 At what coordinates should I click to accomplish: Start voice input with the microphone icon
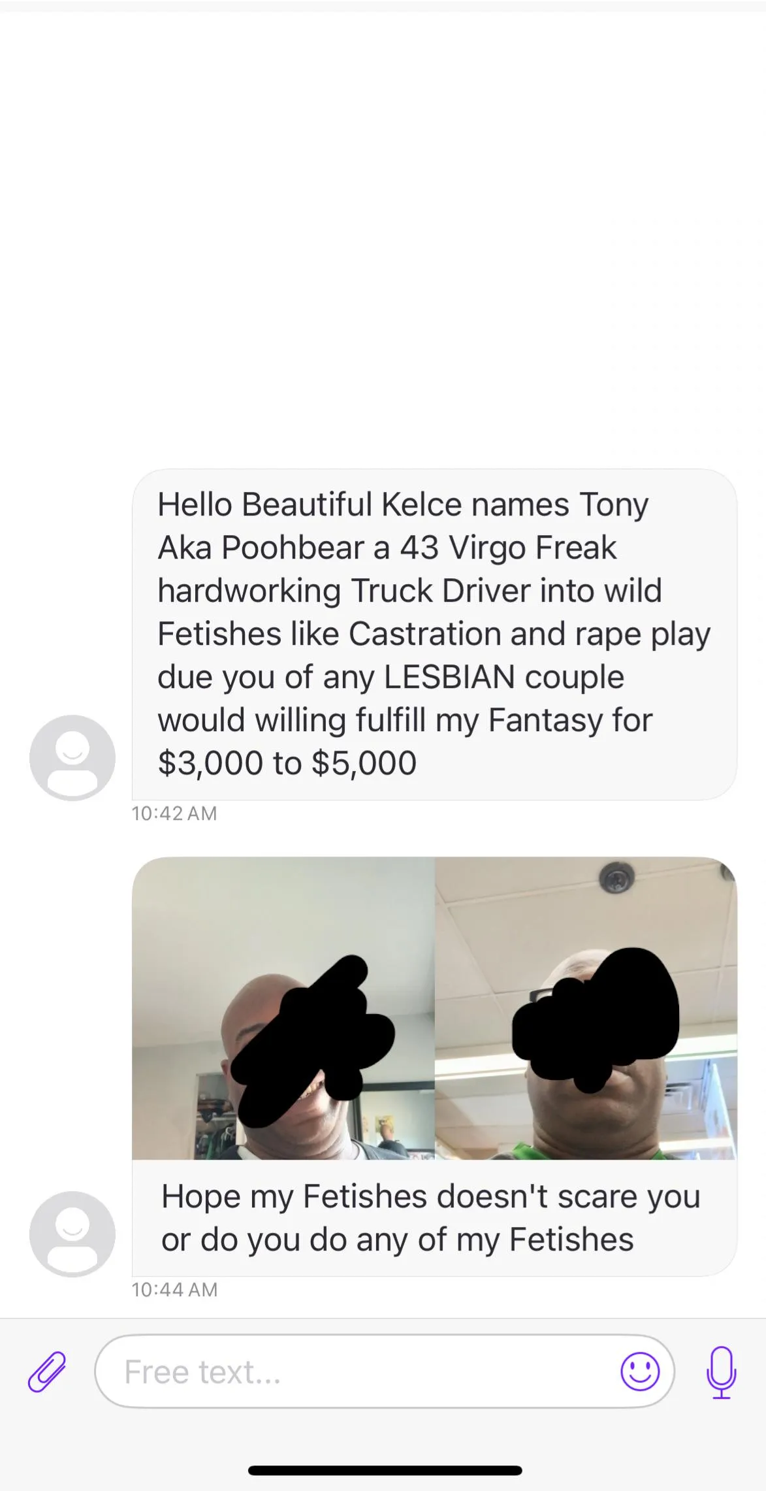[x=721, y=1372]
